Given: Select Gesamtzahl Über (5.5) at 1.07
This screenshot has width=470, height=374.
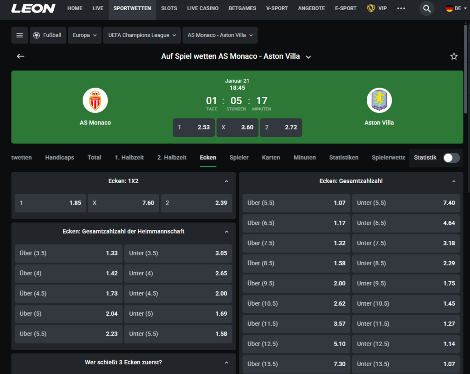Looking at the screenshot, I should point(297,203).
